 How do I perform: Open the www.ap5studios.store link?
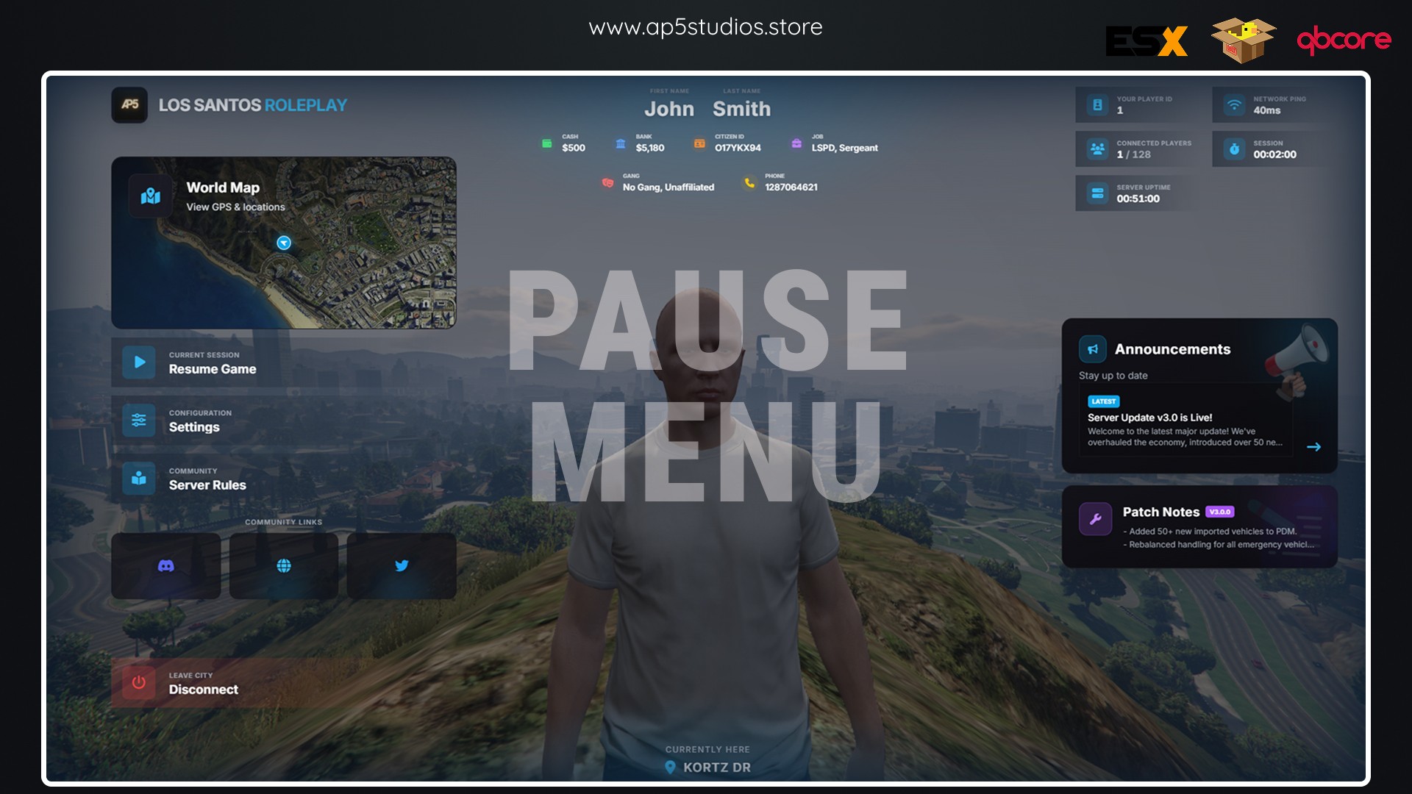tap(706, 27)
